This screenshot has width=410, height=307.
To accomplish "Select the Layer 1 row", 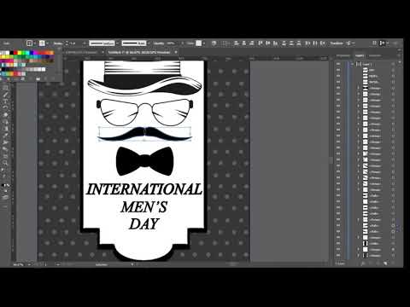I will pyautogui.click(x=368, y=64).
